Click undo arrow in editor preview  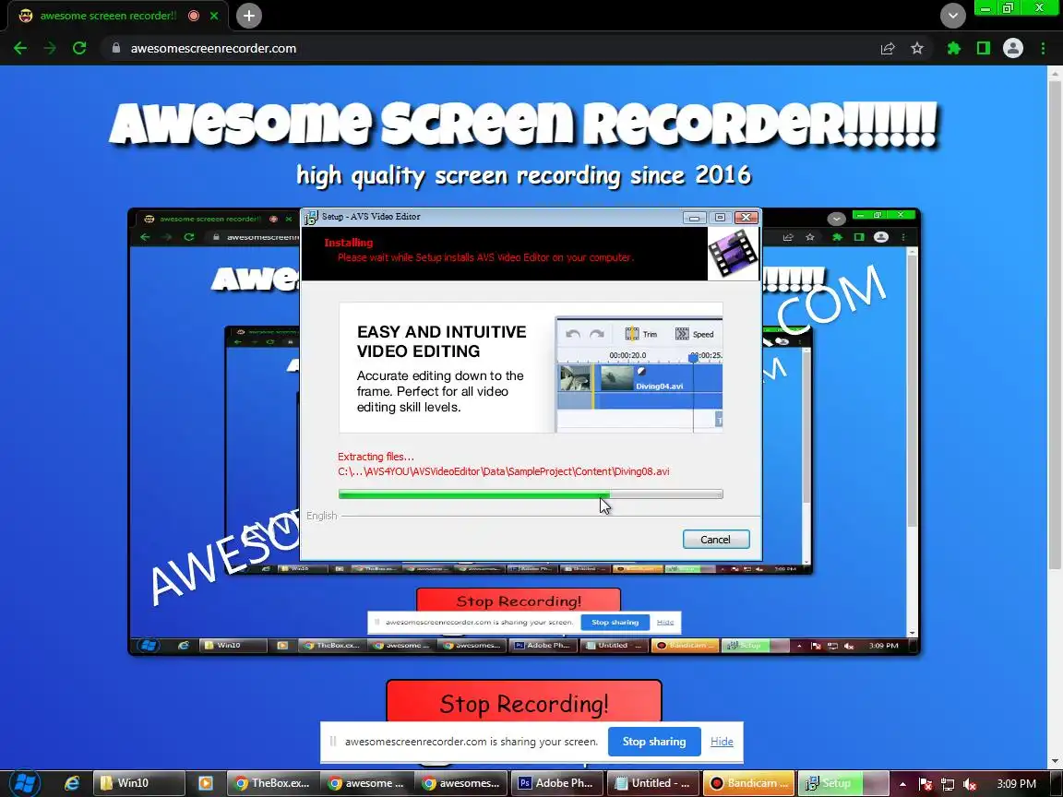(x=573, y=334)
